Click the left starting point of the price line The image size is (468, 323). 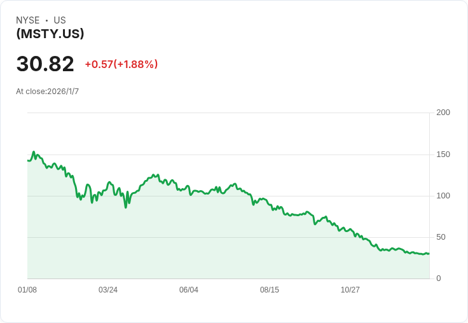point(28,160)
